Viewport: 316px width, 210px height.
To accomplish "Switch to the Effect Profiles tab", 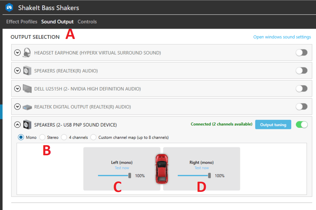I will 22,22.
